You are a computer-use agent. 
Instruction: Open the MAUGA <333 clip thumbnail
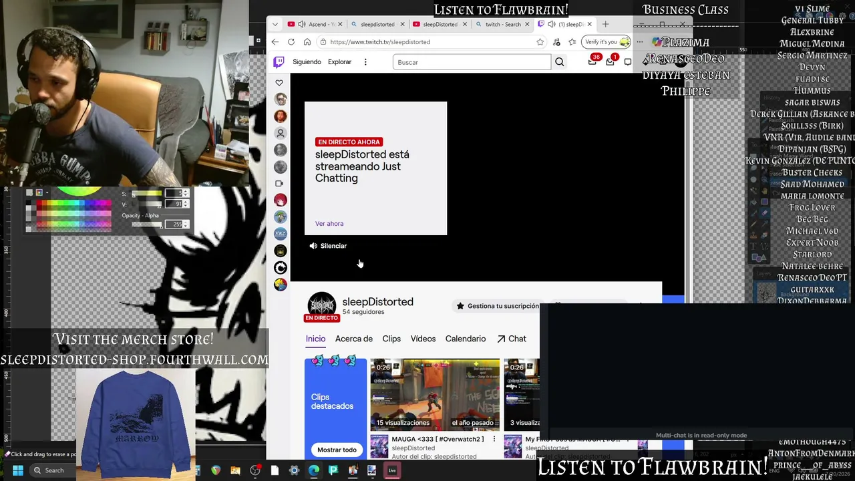pos(435,394)
